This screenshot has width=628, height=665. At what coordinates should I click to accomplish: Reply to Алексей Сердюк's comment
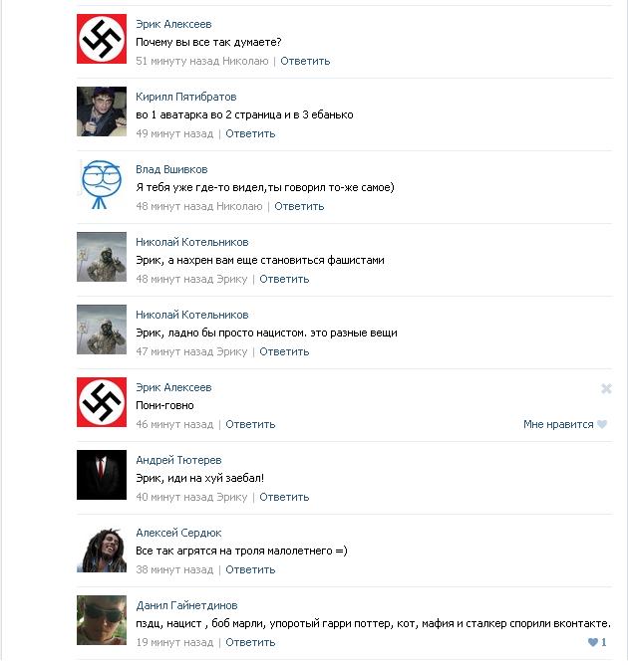click(250, 569)
